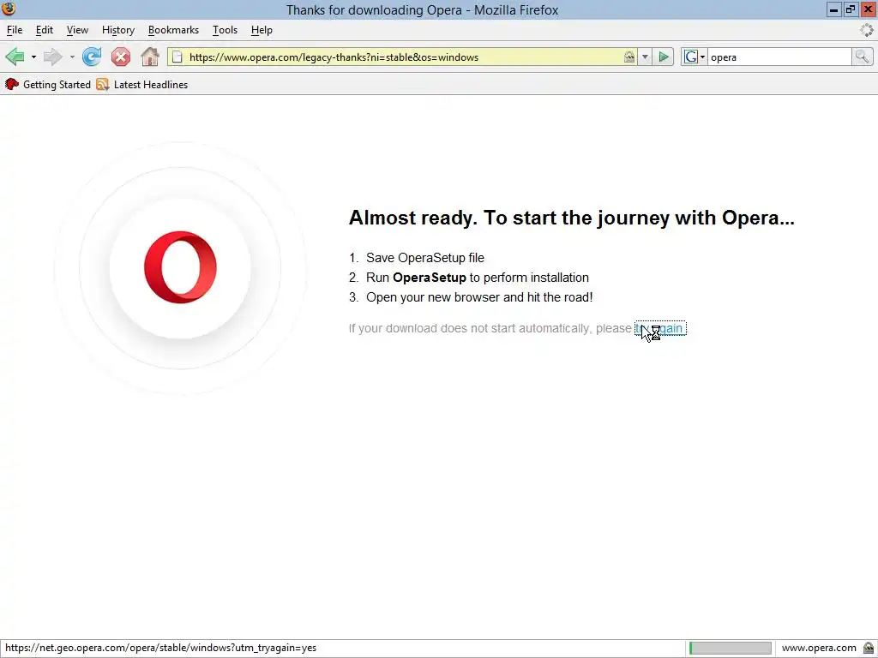Click 'Save OperaSetup file' step text
Screen dimensions: 878x658
(x=425, y=258)
